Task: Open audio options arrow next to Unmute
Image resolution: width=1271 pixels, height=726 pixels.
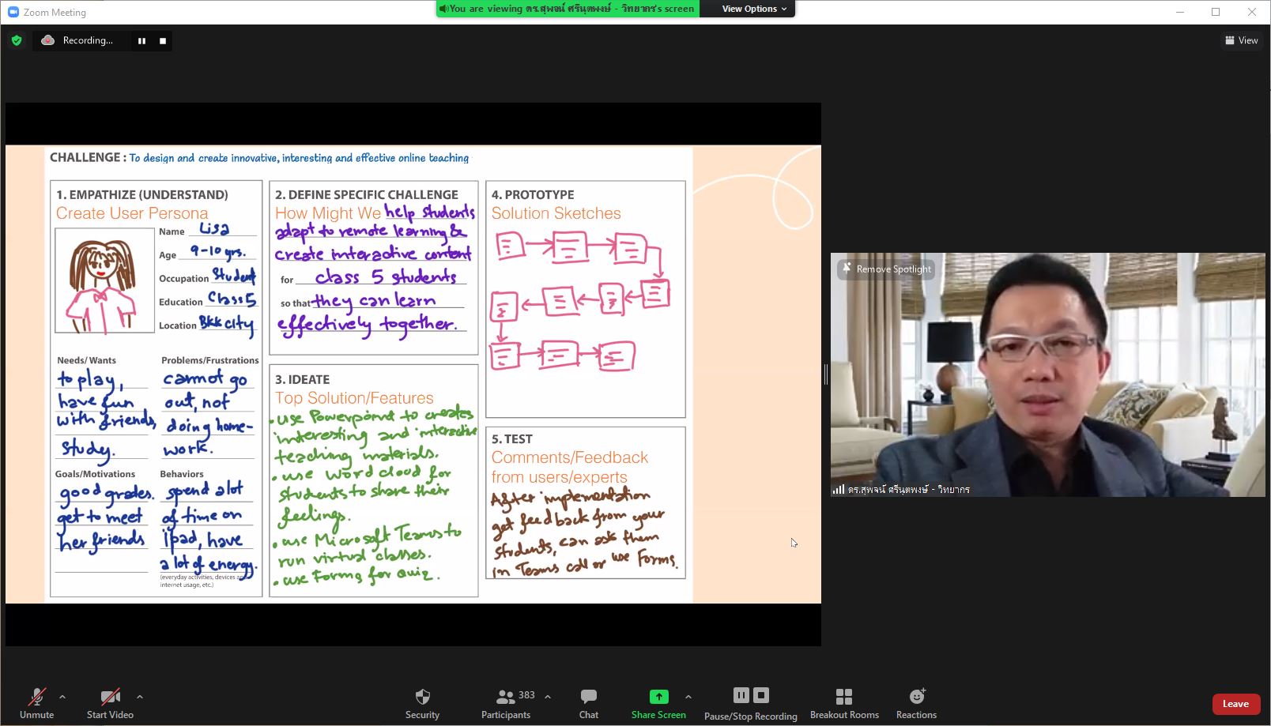Action: (x=62, y=697)
